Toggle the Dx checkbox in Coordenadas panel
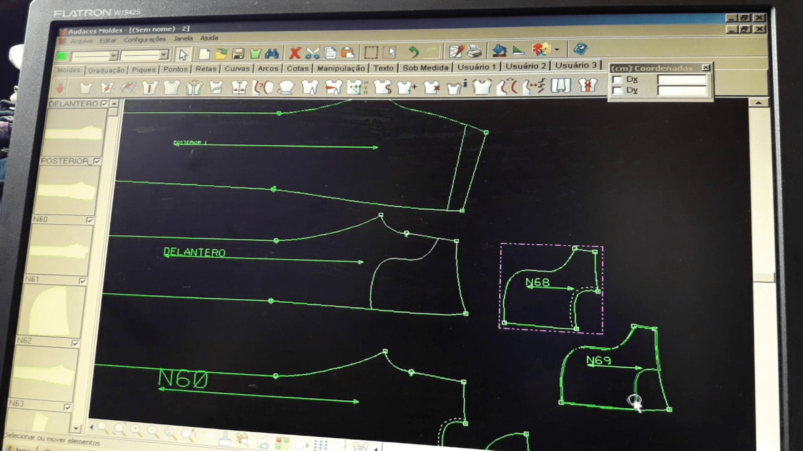 [618, 80]
